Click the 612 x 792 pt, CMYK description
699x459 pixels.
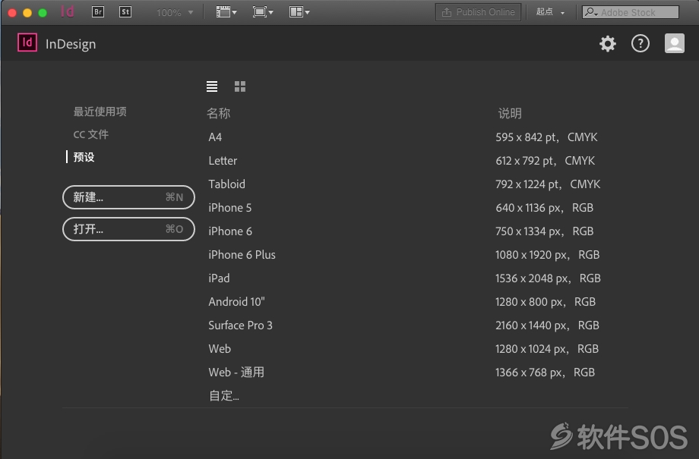click(x=546, y=161)
